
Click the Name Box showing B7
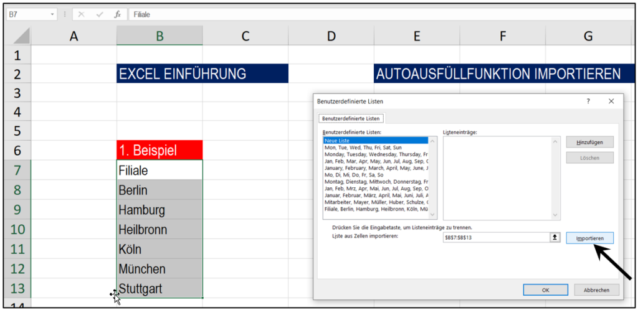[x=27, y=14]
